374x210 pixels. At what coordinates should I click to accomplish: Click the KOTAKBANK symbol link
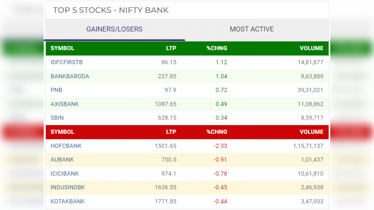click(68, 201)
